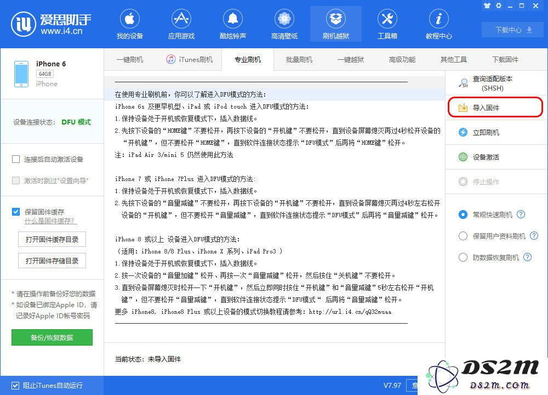The width and height of the screenshot is (548, 395).
Task: Switch to iTunes刷机 tab
Action: [190, 59]
